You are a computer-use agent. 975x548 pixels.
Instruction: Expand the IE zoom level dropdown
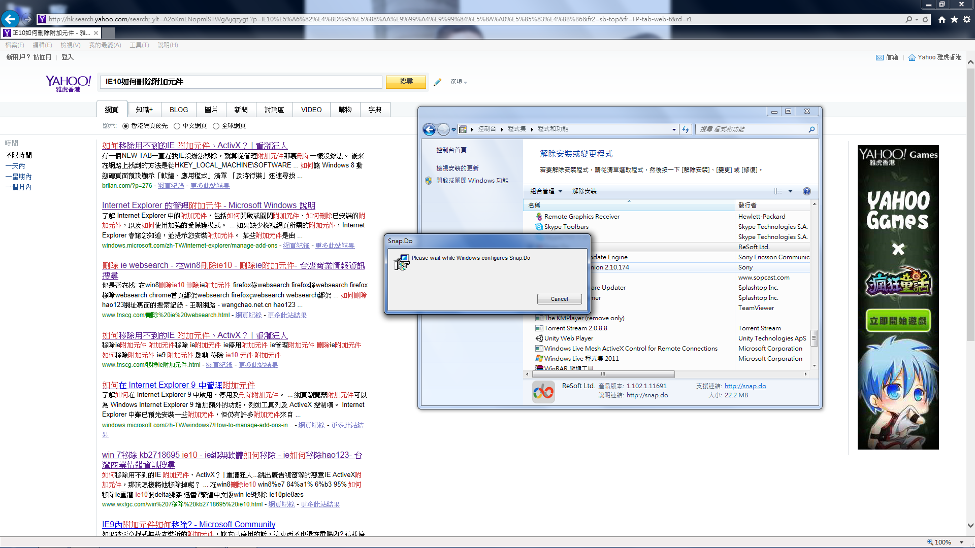click(962, 542)
